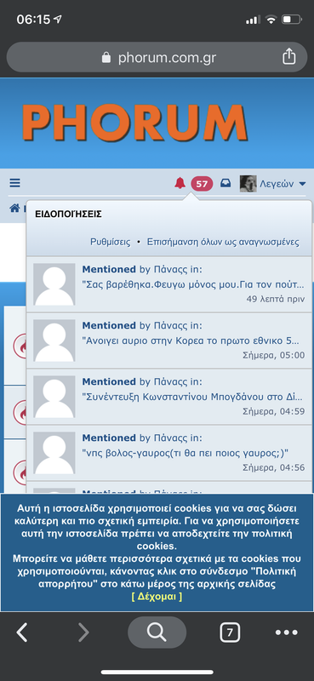The width and height of the screenshot is (314, 681).
Task: Tap the Wi-Fi icon in status bar
Action: pyautogui.click(x=271, y=20)
